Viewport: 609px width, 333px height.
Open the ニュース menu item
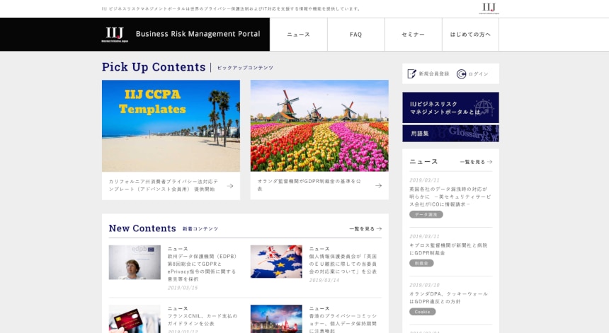298,35
